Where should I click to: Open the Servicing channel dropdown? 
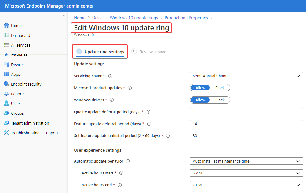246,76
